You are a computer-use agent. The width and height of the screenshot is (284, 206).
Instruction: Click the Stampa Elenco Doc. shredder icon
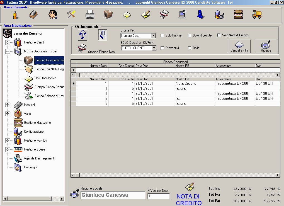tap(82, 48)
